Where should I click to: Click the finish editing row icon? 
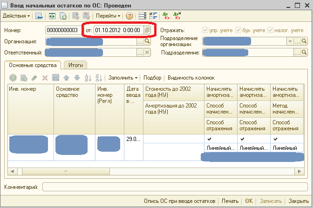(56, 78)
